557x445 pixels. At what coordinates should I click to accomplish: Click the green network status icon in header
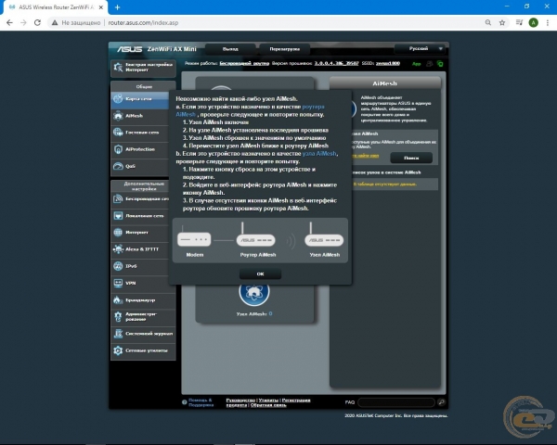(440, 64)
